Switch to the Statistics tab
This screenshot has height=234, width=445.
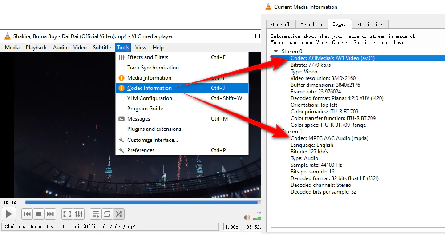click(370, 24)
